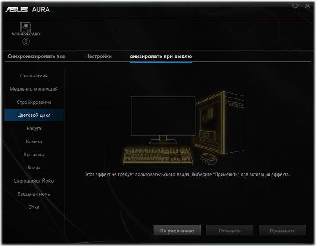Click the PC tower in the illustration
The width and height of the screenshot is (316, 246).
219,123
